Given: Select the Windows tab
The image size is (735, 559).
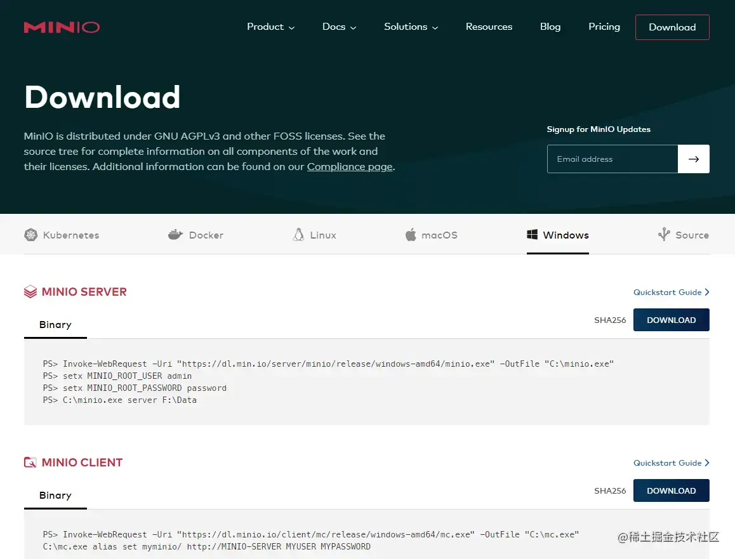Looking at the screenshot, I should coord(558,235).
